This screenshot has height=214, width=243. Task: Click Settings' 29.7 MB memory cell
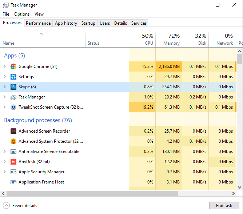[169, 77]
